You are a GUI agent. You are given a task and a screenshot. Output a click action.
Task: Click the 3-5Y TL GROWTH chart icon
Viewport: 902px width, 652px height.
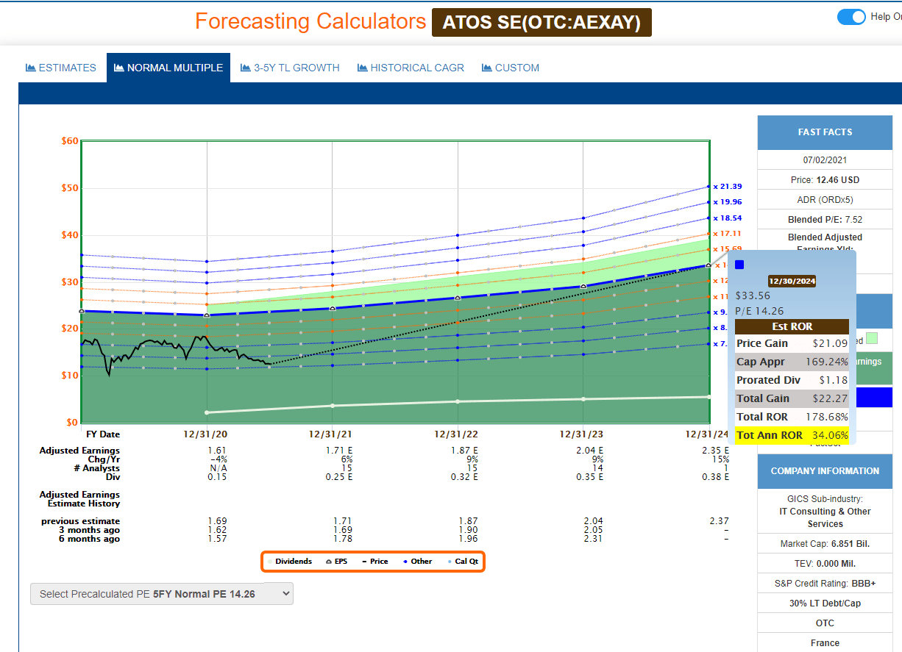point(245,67)
